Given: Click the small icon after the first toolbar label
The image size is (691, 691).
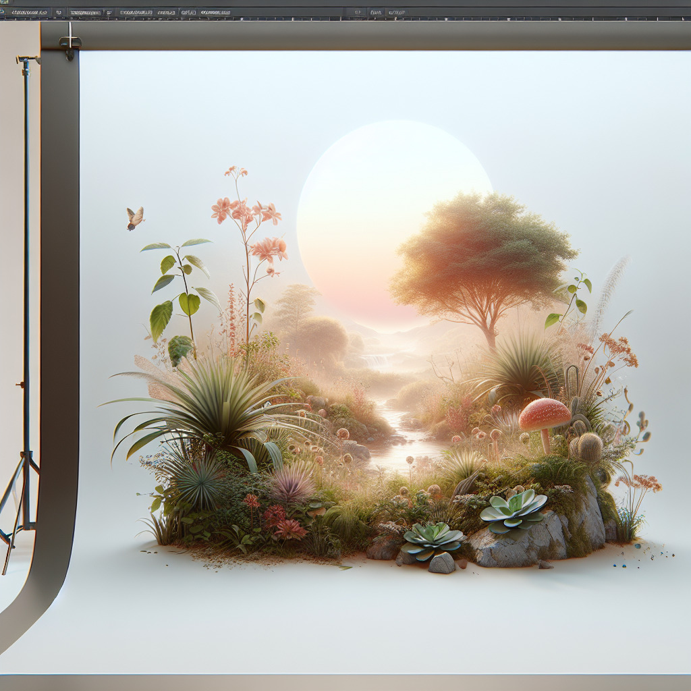Looking at the screenshot, I should pos(58,13).
